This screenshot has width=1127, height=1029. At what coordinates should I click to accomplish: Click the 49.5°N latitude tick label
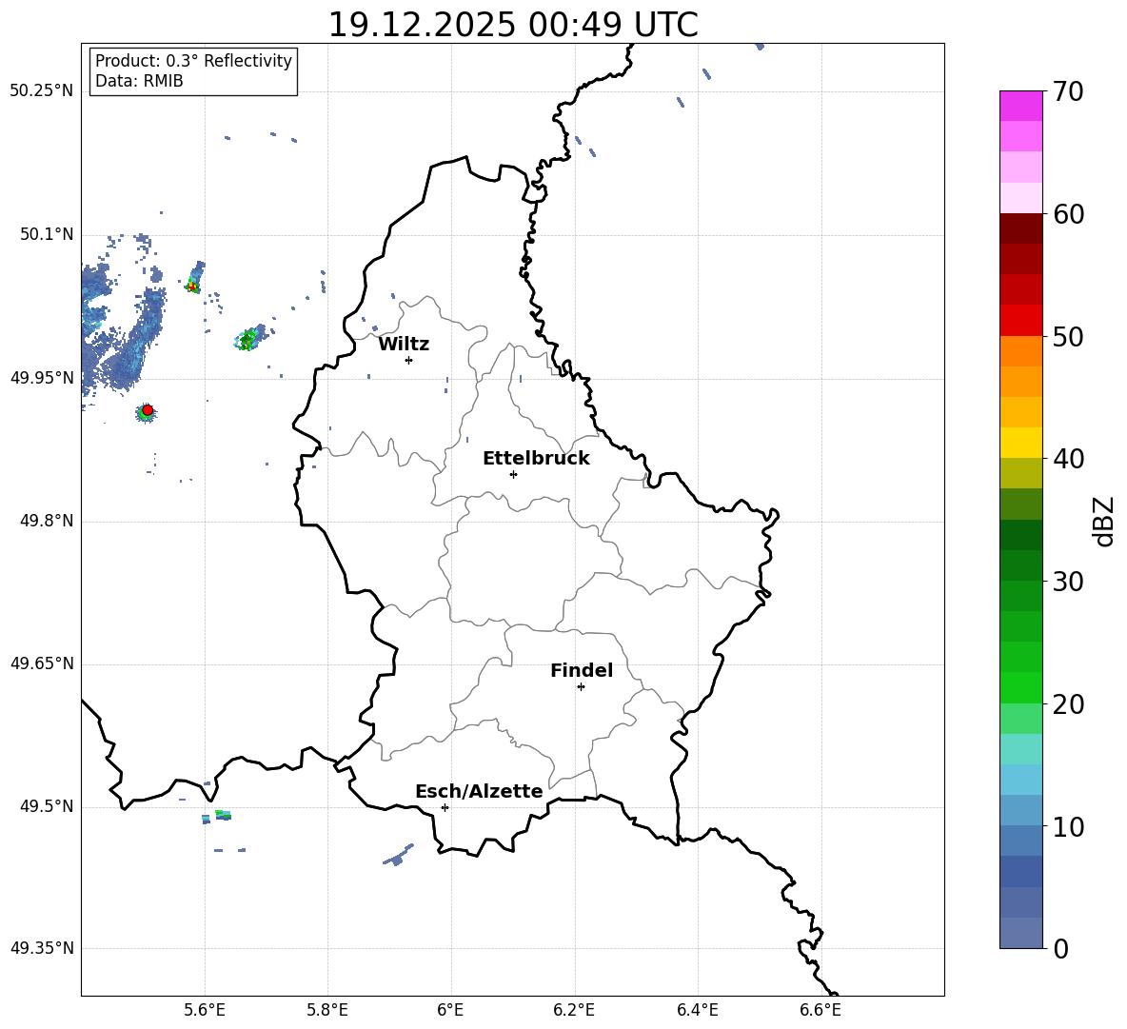(x=47, y=807)
